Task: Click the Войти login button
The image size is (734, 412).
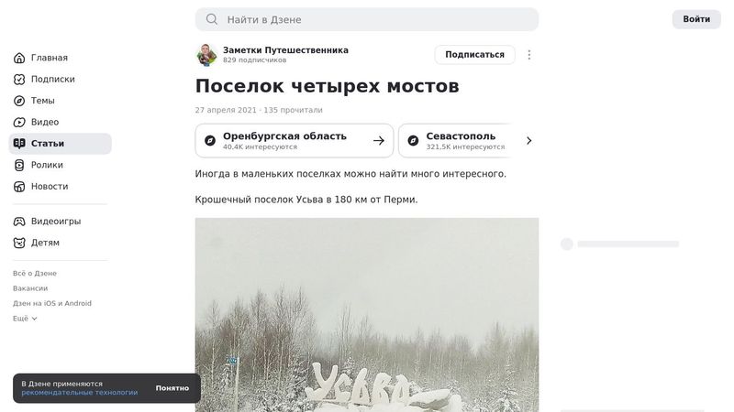Action: (696, 19)
